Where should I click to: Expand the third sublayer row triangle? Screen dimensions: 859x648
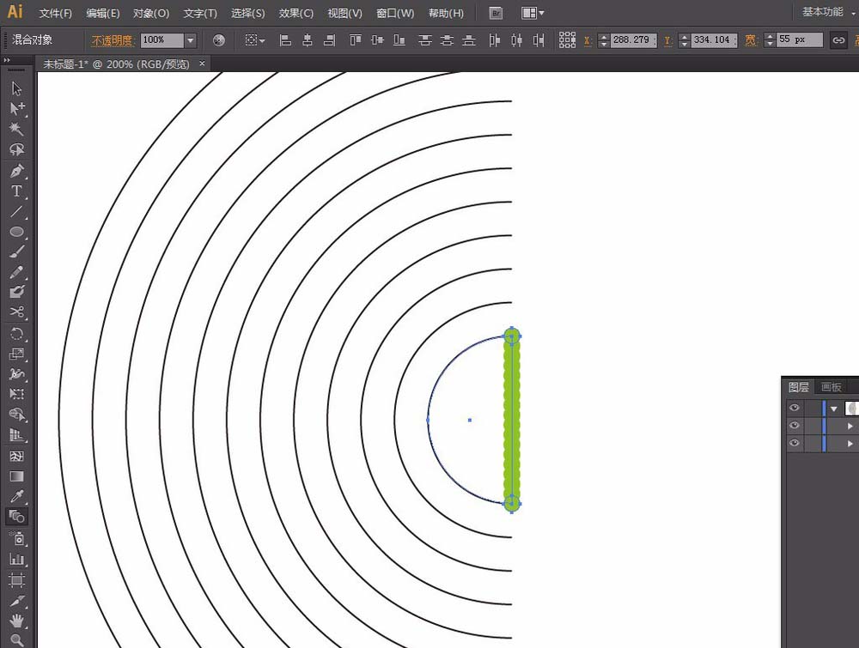coord(850,444)
